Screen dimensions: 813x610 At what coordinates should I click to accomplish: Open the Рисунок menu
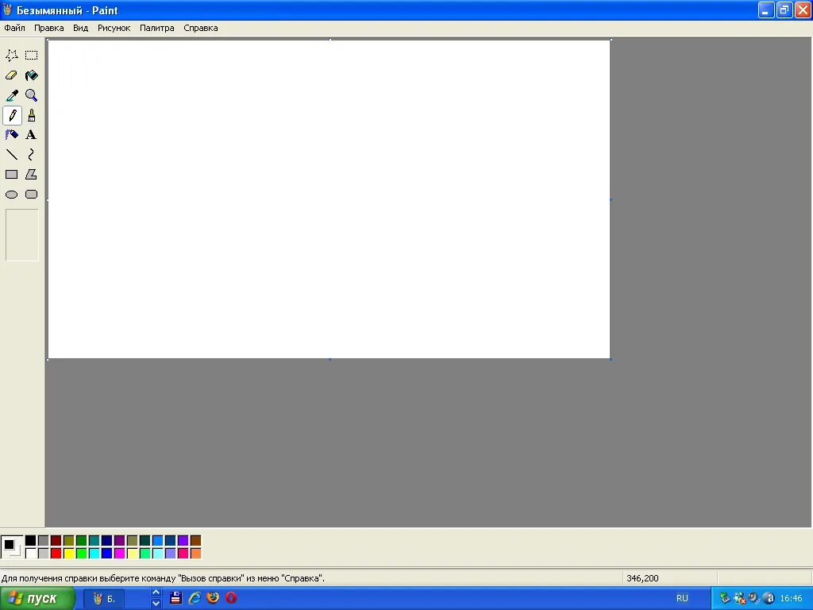(x=114, y=28)
